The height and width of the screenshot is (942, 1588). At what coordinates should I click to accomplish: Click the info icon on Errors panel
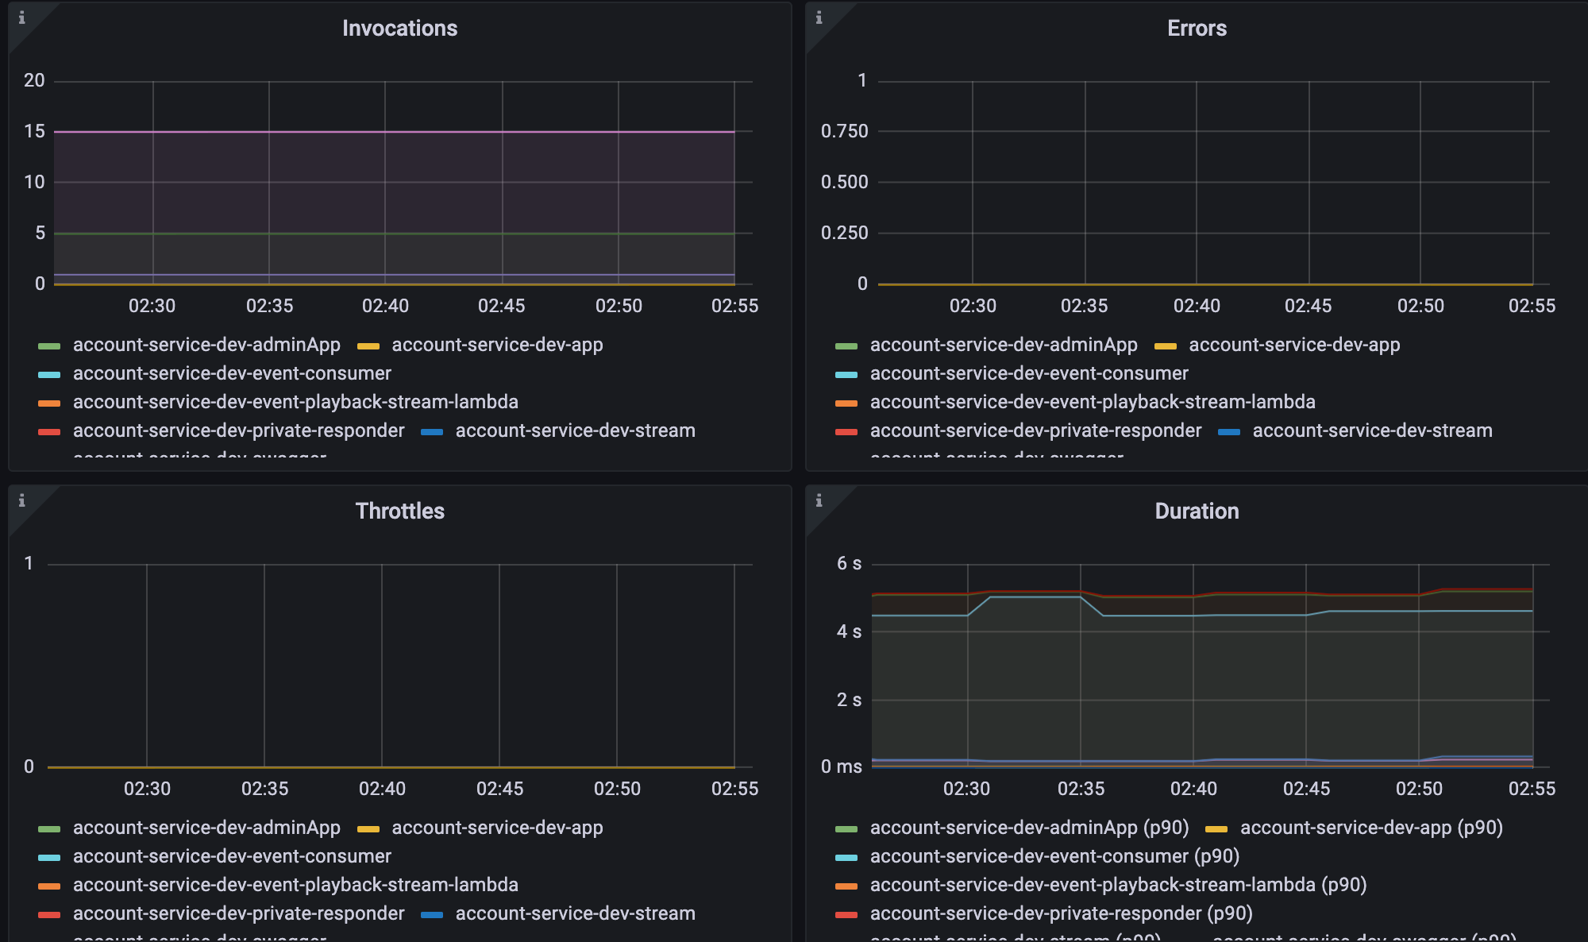pyautogui.click(x=819, y=17)
